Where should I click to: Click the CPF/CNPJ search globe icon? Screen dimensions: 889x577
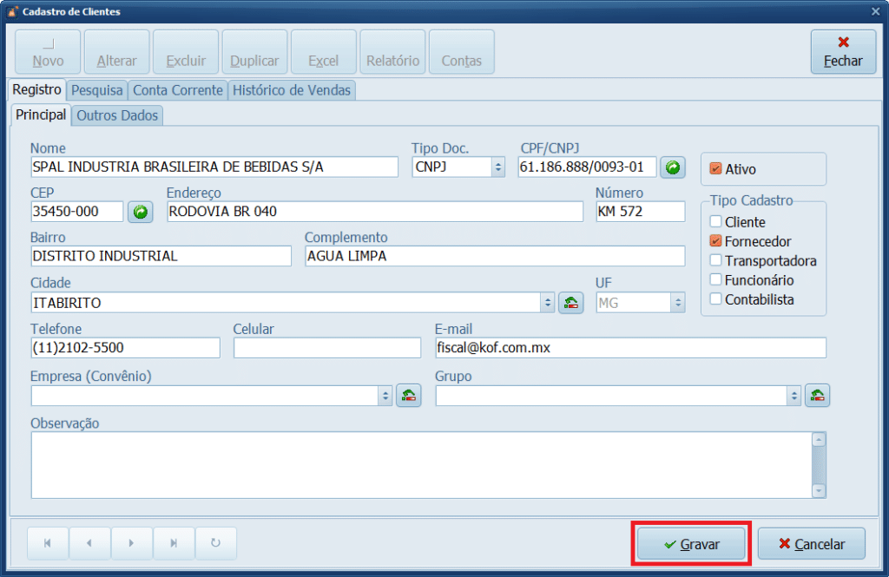coord(672,167)
